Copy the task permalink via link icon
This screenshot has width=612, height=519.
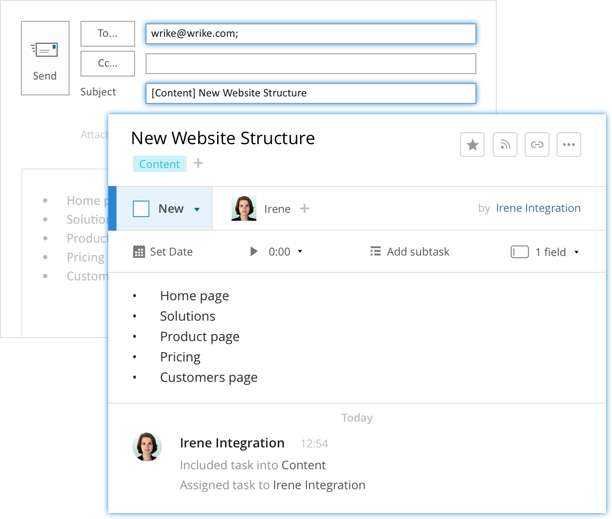coord(537,144)
